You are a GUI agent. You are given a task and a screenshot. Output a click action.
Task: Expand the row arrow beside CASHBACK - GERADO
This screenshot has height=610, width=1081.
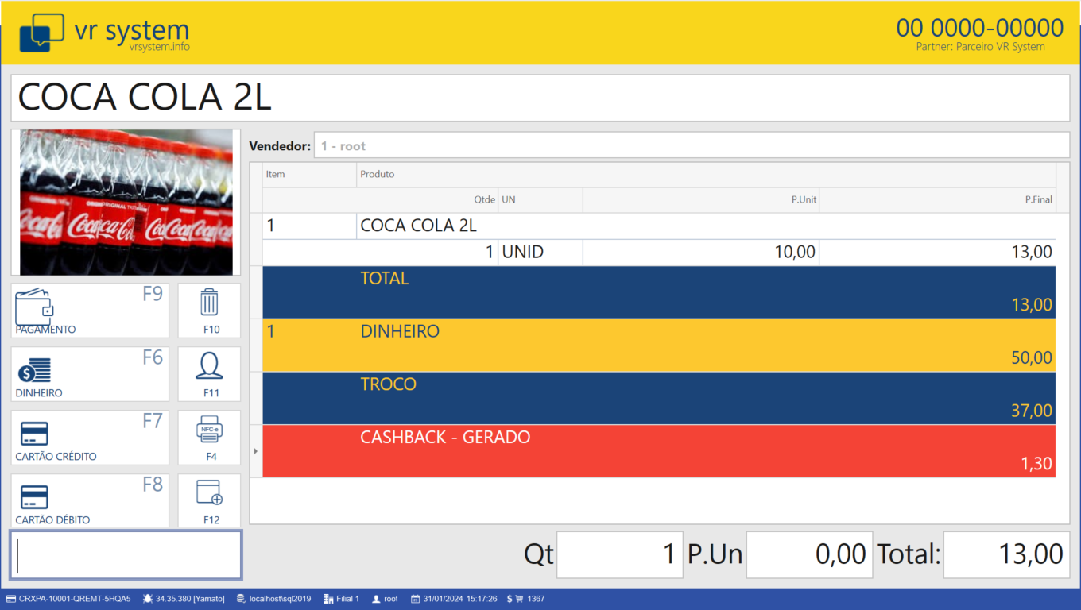(x=255, y=451)
